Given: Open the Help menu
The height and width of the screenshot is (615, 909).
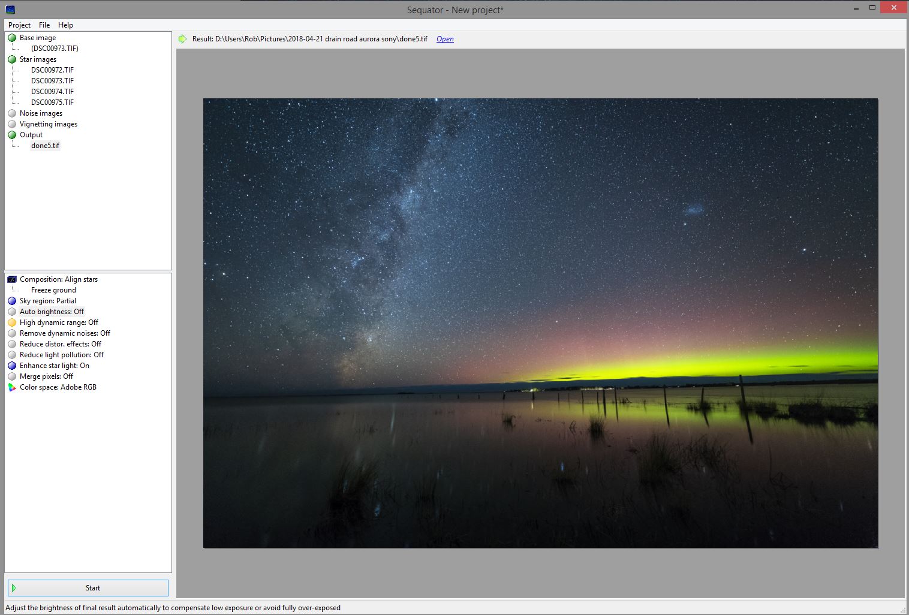Looking at the screenshot, I should tap(65, 25).
